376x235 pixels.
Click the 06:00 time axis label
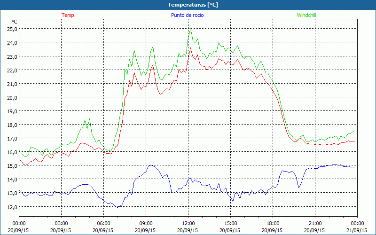coord(103,224)
